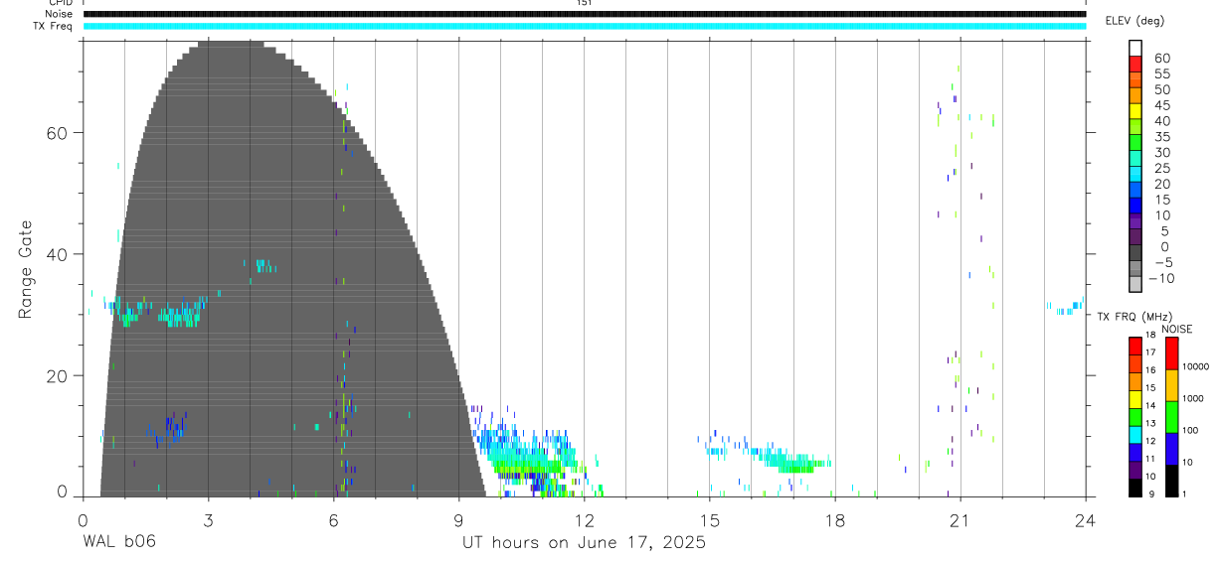This screenshot has height=563, width=1221.
Task: Click the 'Range Gate' y-axis label
Action: tap(25, 270)
